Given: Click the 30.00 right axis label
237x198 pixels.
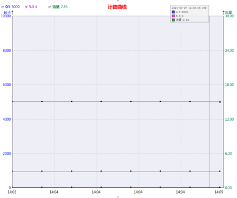Looking at the screenshot, I should (x=229, y=16).
